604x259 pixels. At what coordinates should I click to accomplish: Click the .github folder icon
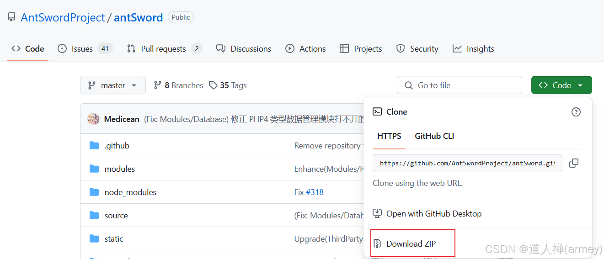tap(94, 145)
